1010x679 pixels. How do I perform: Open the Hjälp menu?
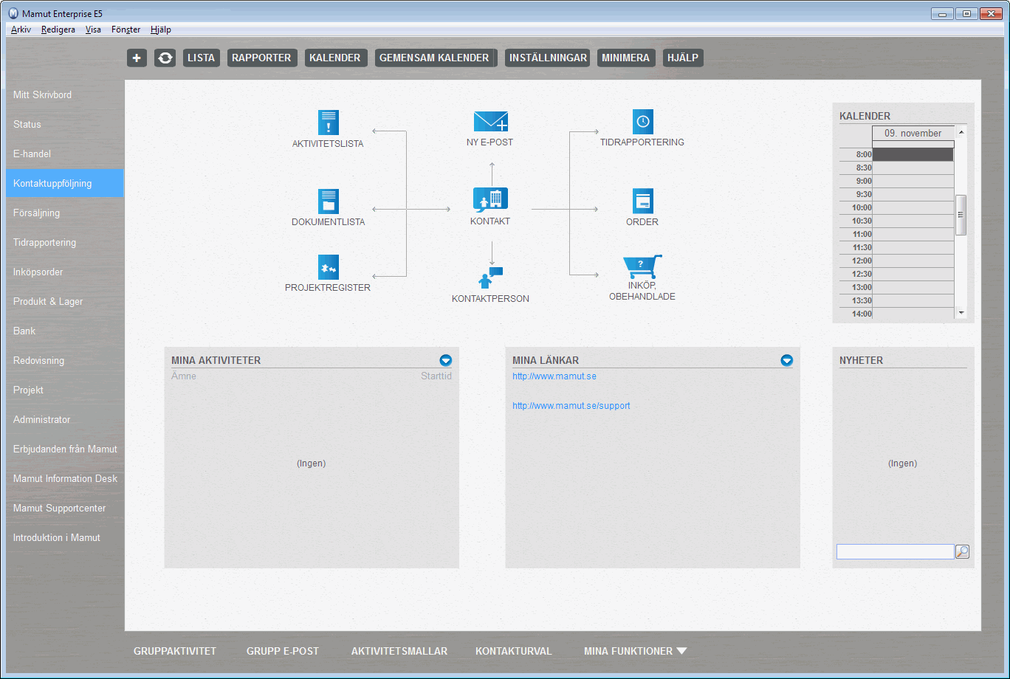pos(160,30)
